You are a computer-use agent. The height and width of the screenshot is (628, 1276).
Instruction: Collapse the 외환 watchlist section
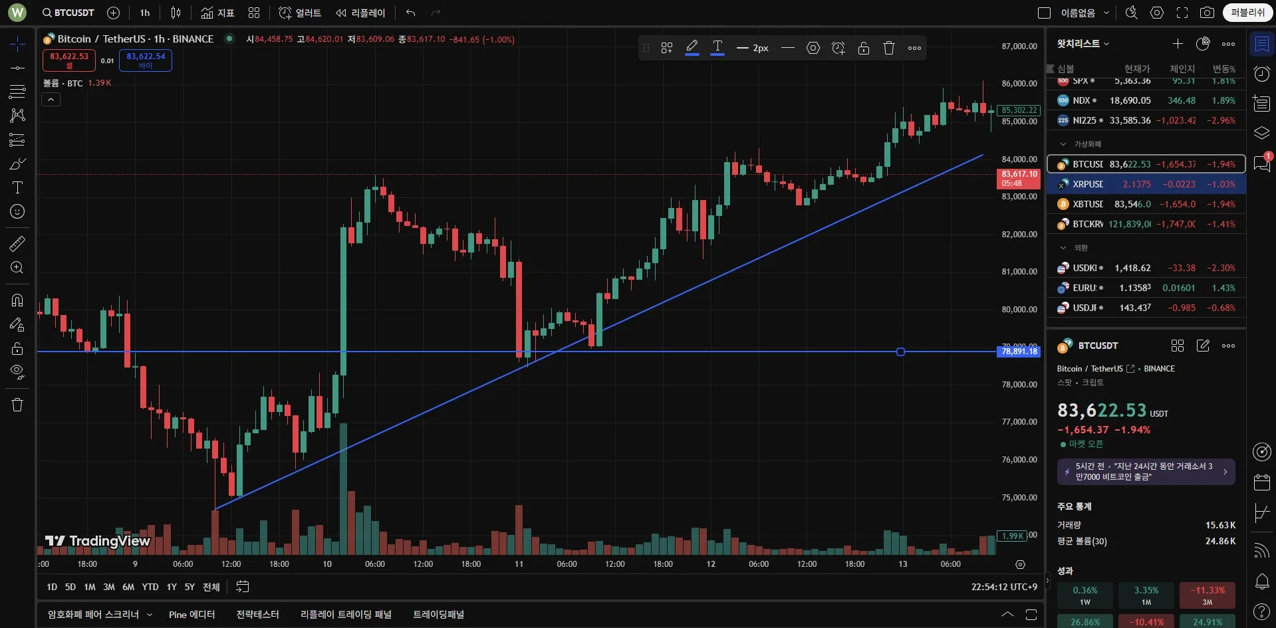pos(1063,248)
